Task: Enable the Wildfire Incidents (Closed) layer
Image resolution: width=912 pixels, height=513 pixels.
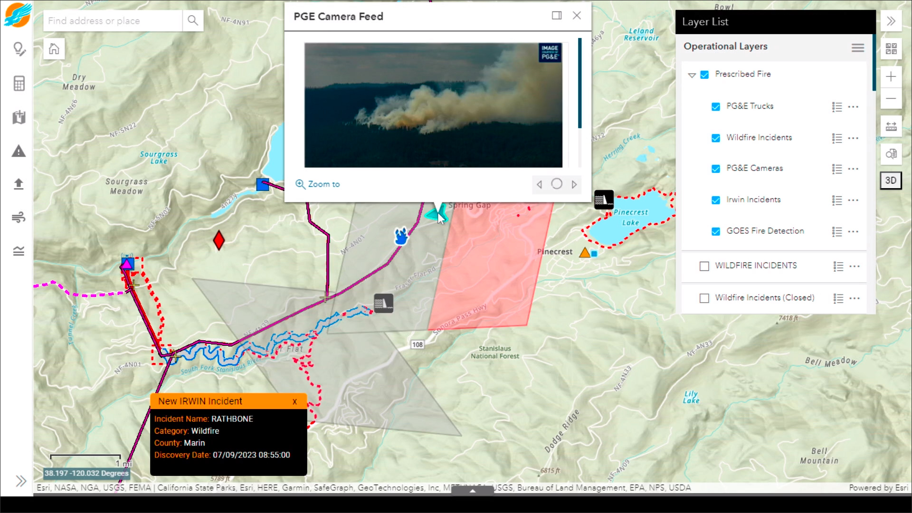Action: coord(704,298)
